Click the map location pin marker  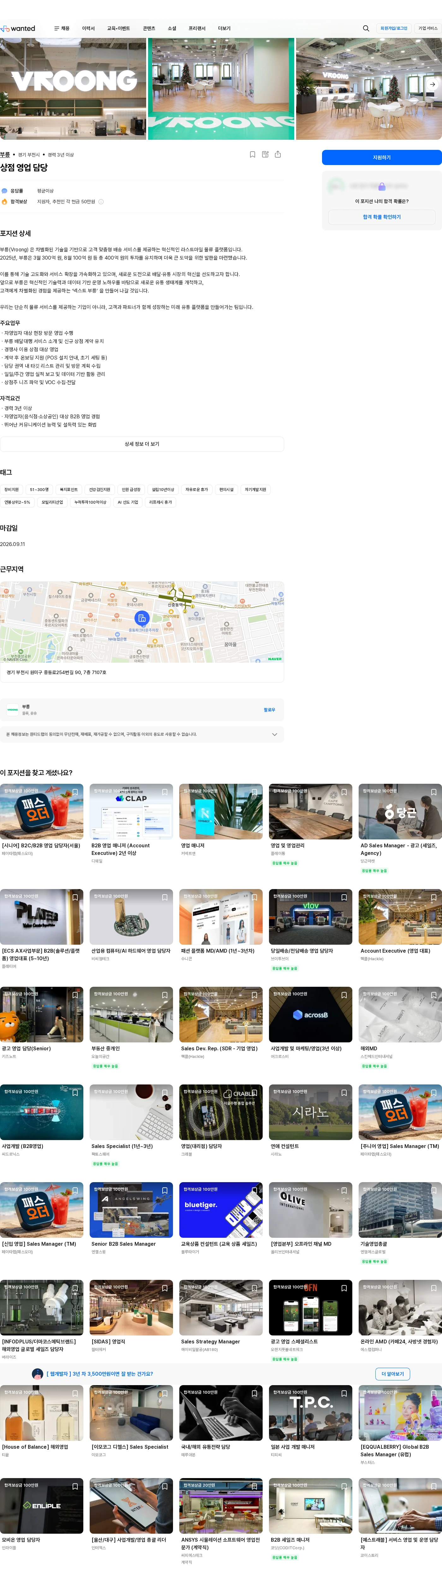pyautogui.click(x=142, y=618)
